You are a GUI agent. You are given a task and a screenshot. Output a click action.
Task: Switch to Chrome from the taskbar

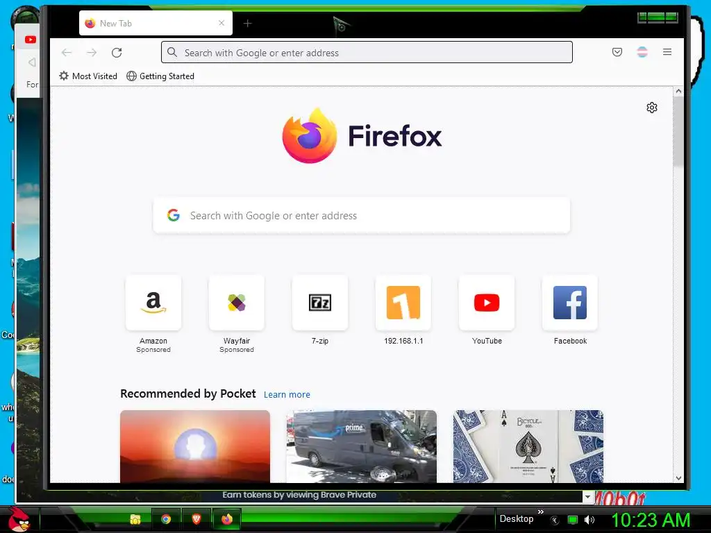coord(166,519)
